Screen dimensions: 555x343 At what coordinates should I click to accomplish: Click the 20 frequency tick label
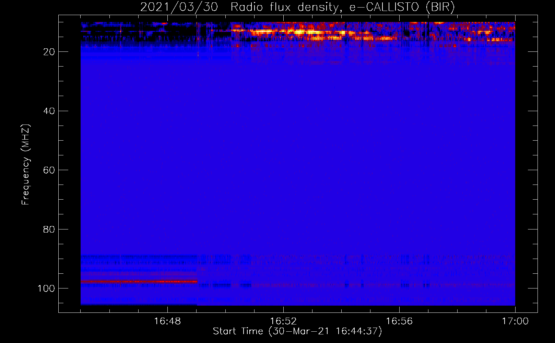click(49, 52)
